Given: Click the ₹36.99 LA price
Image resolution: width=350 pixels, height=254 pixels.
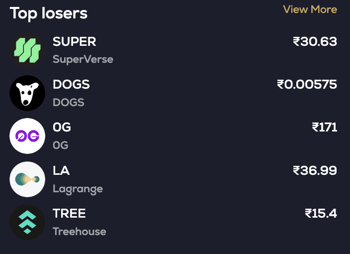Looking at the screenshot, I should [x=315, y=171].
